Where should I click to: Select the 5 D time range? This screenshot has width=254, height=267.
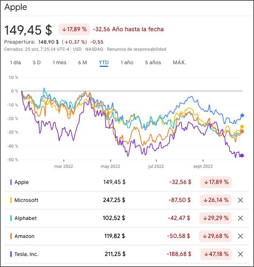pos(37,62)
